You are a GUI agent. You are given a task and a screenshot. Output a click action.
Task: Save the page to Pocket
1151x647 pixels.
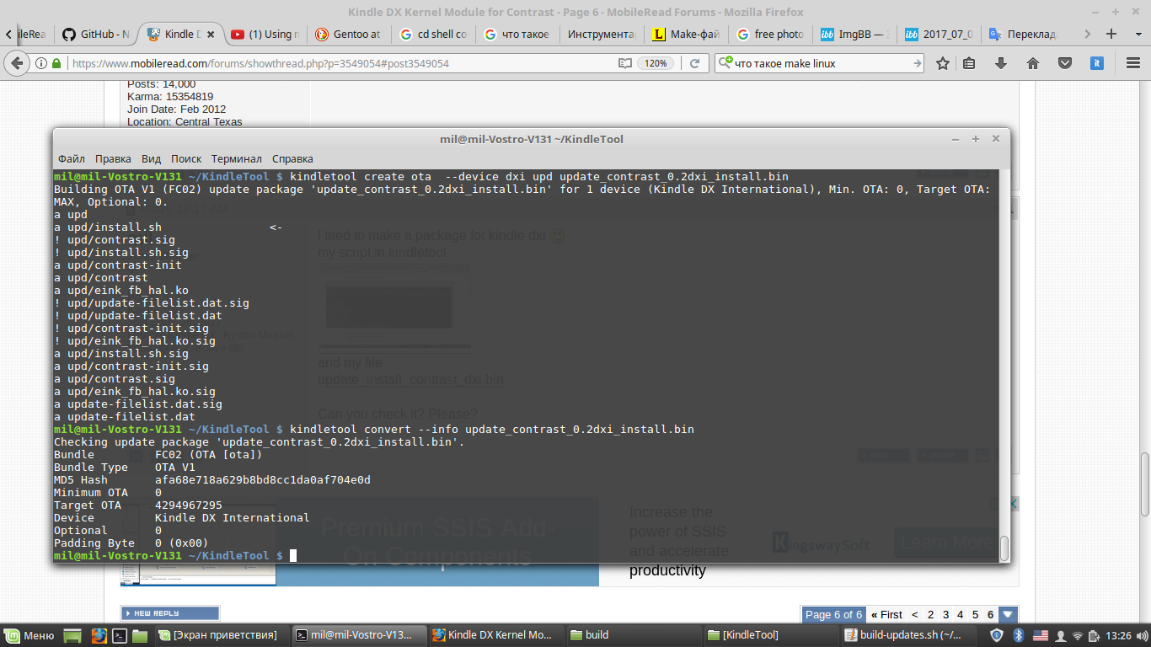(1065, 63)
